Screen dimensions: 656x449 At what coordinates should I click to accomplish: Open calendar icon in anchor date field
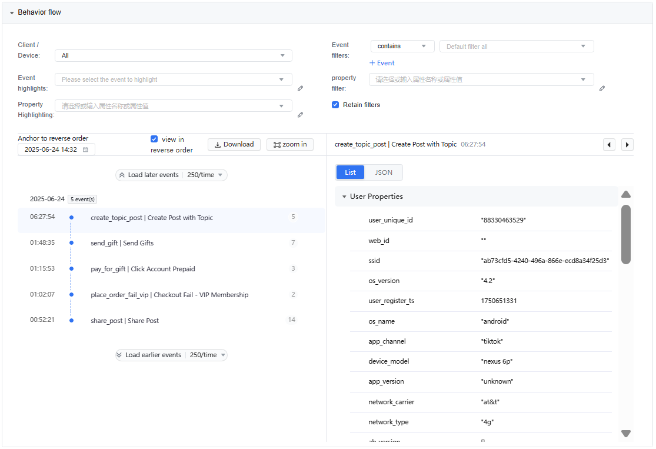click(85, 149)
